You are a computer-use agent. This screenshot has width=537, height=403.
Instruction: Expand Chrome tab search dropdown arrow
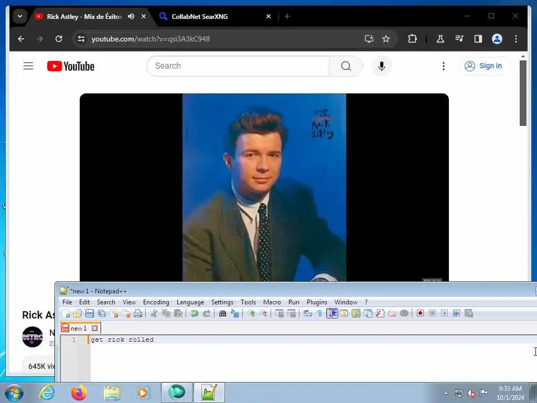point(20,16)
